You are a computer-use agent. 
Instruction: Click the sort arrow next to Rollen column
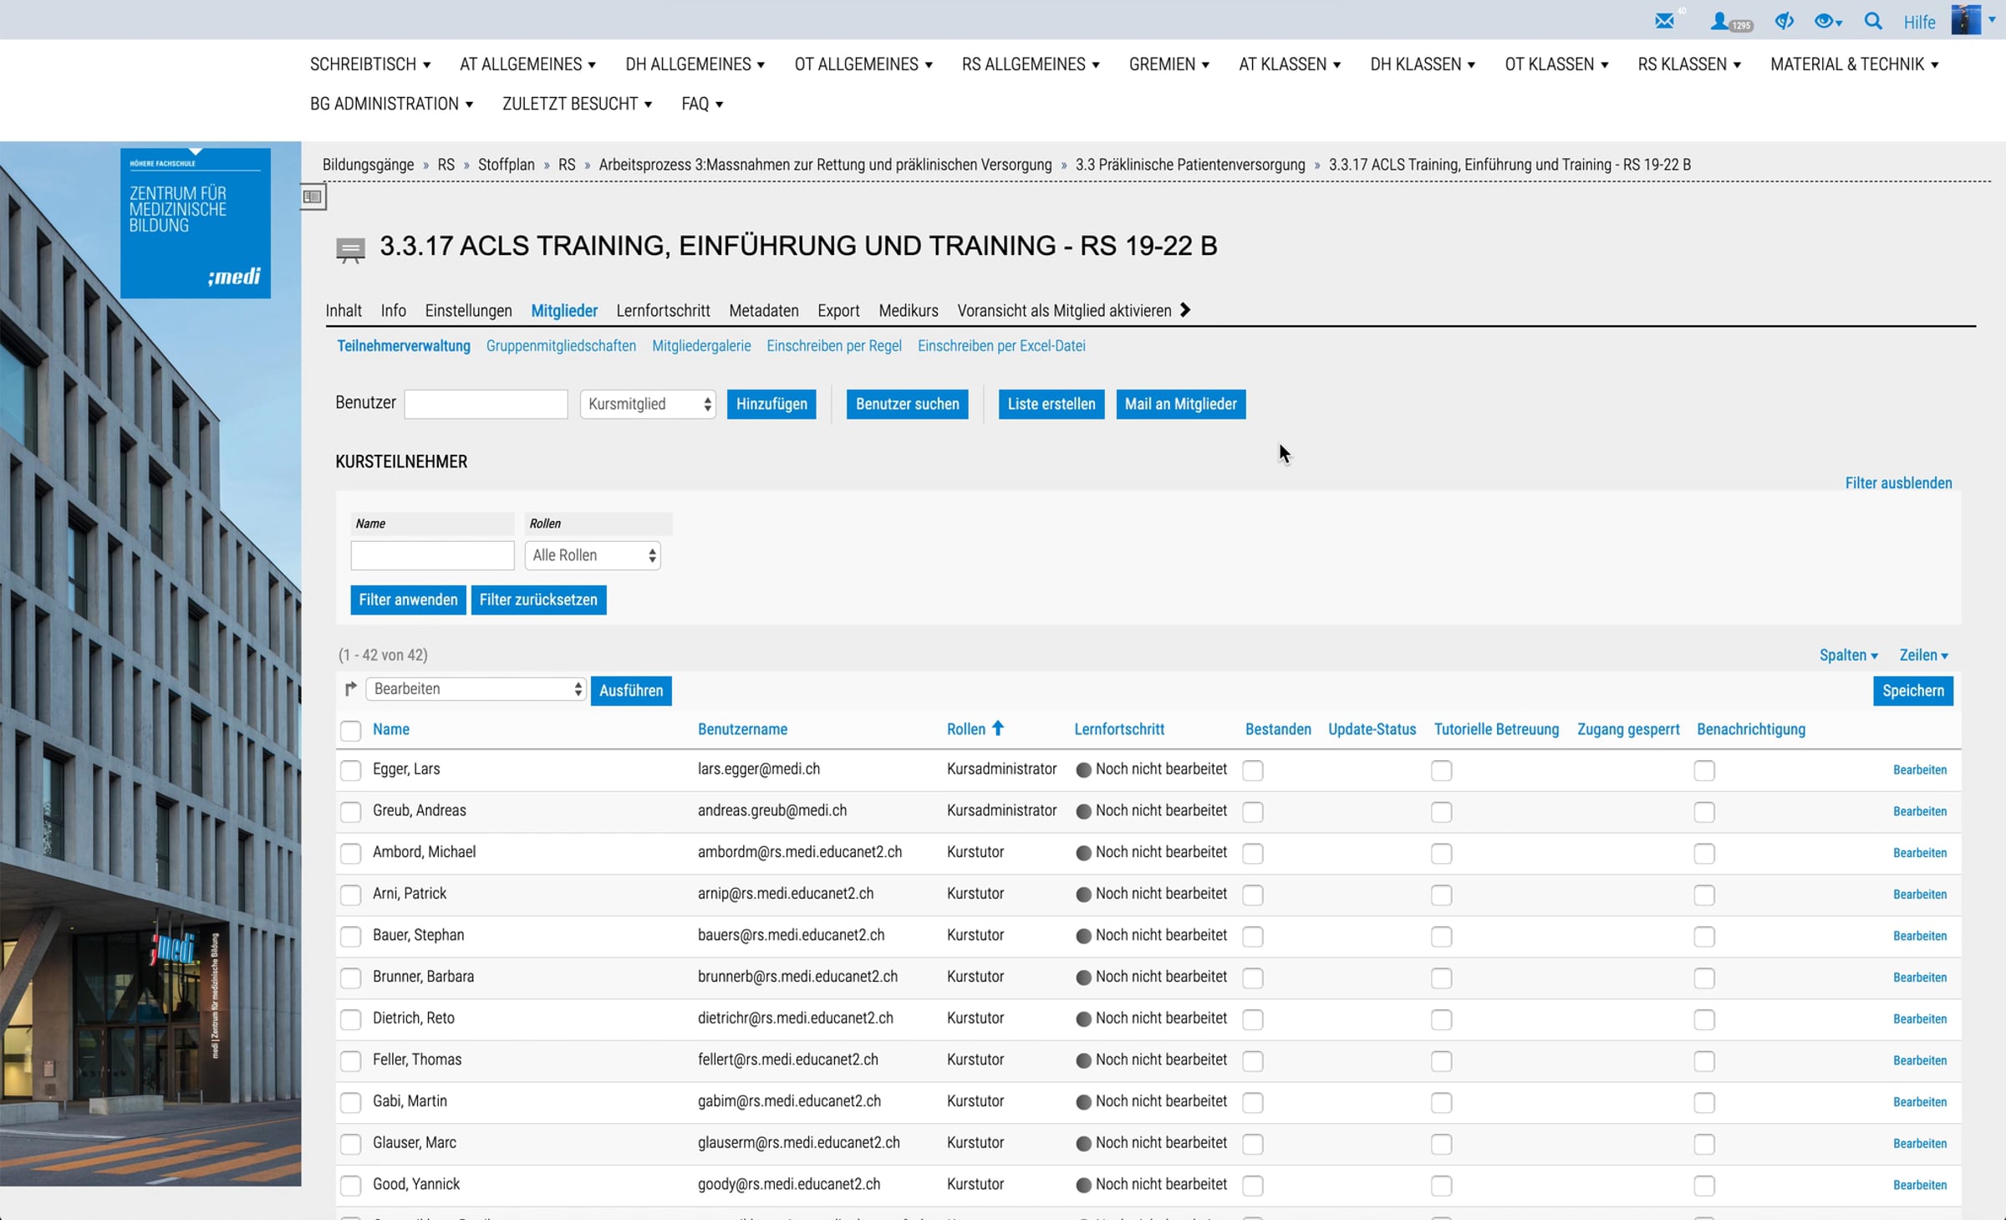pos(998,728)
